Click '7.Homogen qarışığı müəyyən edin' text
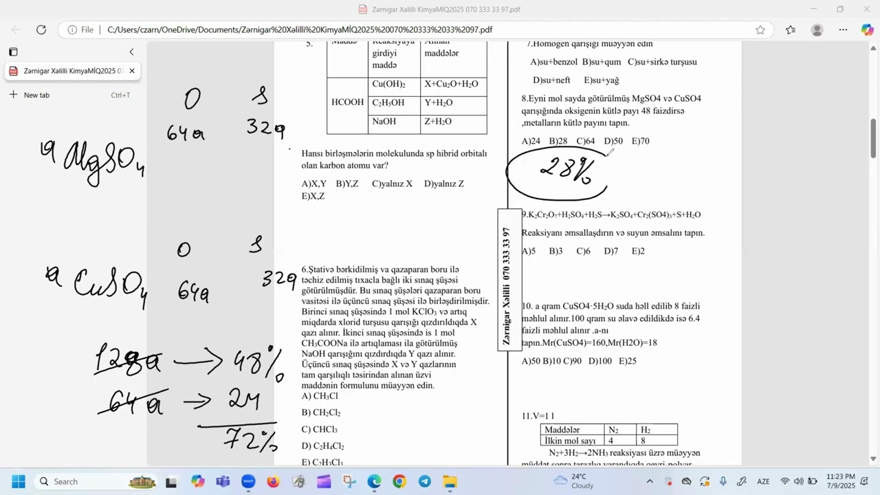 590,44
